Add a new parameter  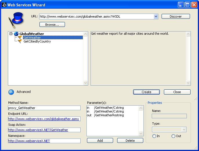click(100, 141)
